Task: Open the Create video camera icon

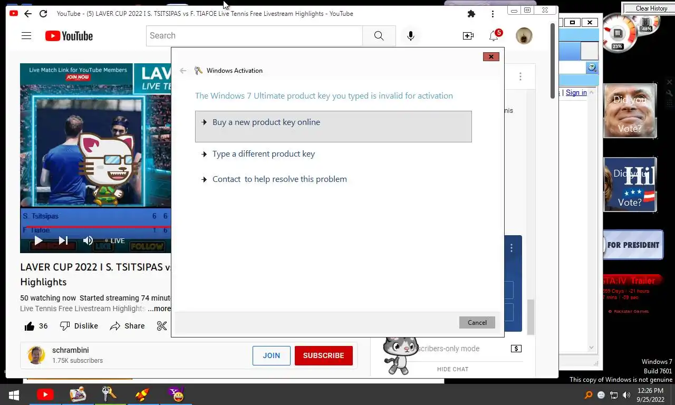Action: click(468, 36)
